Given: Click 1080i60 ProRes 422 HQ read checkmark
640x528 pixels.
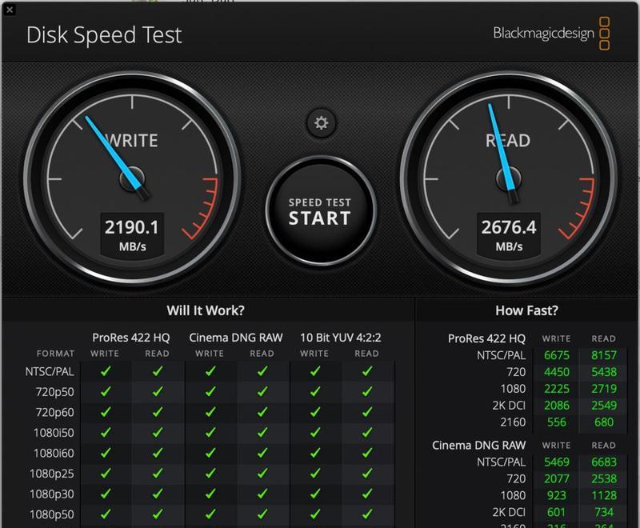Looking at the screenshot, I should [x=158, y=453].
